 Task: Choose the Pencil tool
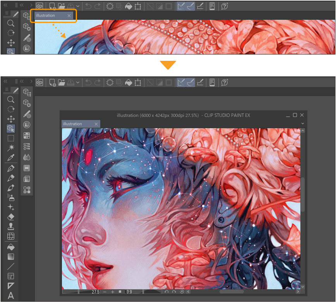point(11,178)
